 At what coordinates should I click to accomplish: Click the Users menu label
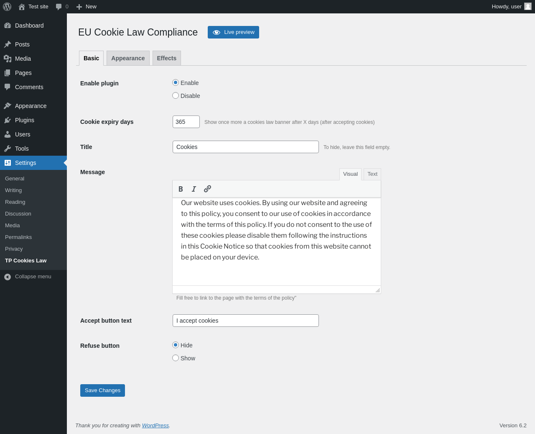[x=23, y=134]
